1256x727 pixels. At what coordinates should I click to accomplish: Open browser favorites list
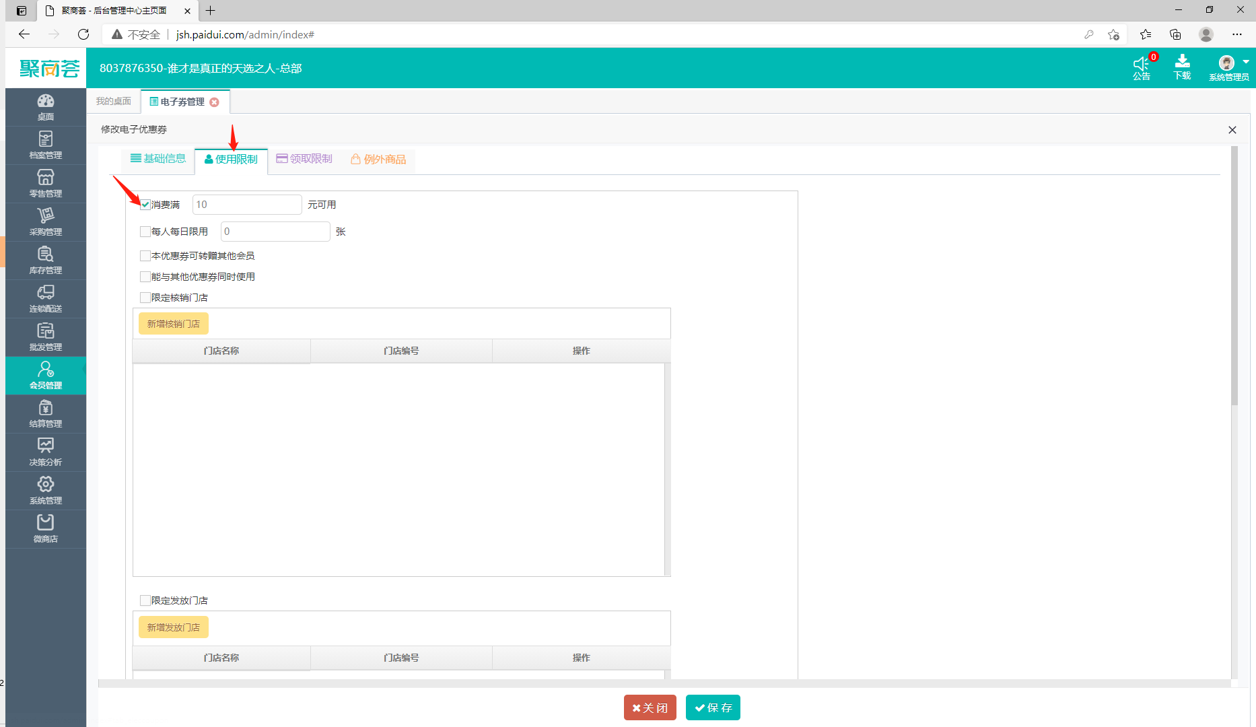(1146, 34)
